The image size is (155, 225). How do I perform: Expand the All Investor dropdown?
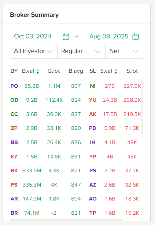click(x=34, y=51)
